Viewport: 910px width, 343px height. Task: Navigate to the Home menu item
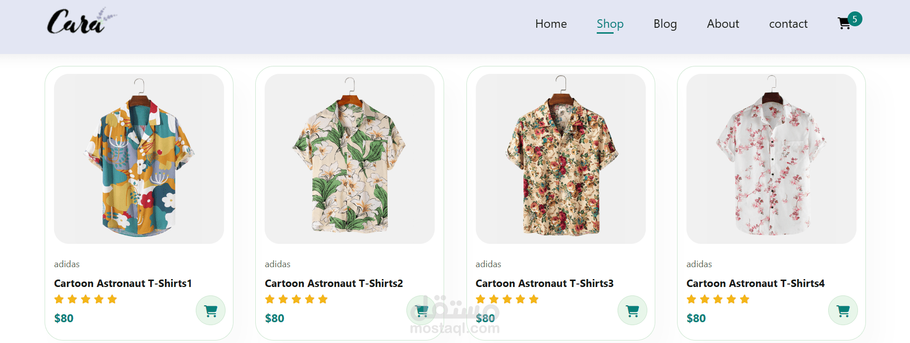click(551, 24)
